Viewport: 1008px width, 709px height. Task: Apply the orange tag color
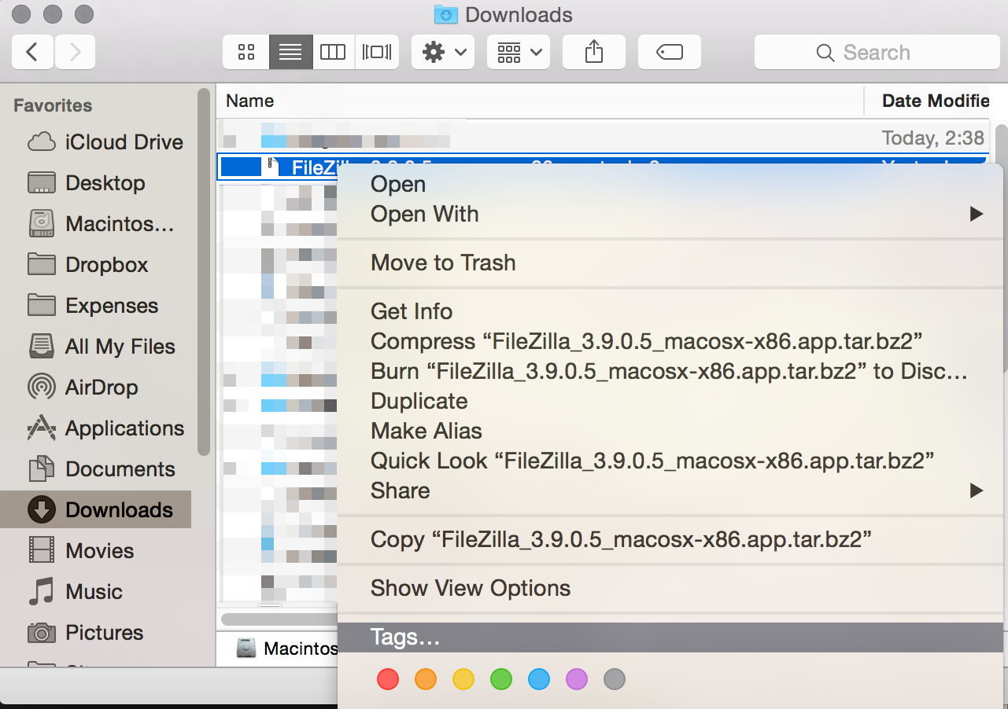pyautogui.click(x=426, y=679)
